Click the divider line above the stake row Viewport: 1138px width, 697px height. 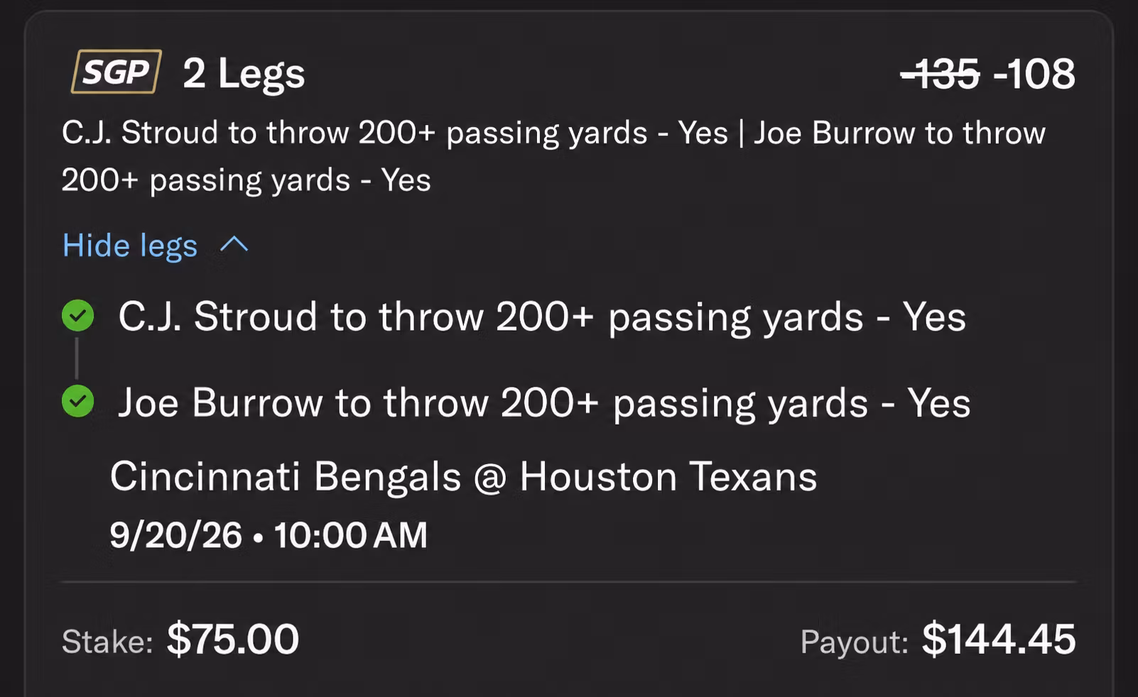click(x=569, y=582)
